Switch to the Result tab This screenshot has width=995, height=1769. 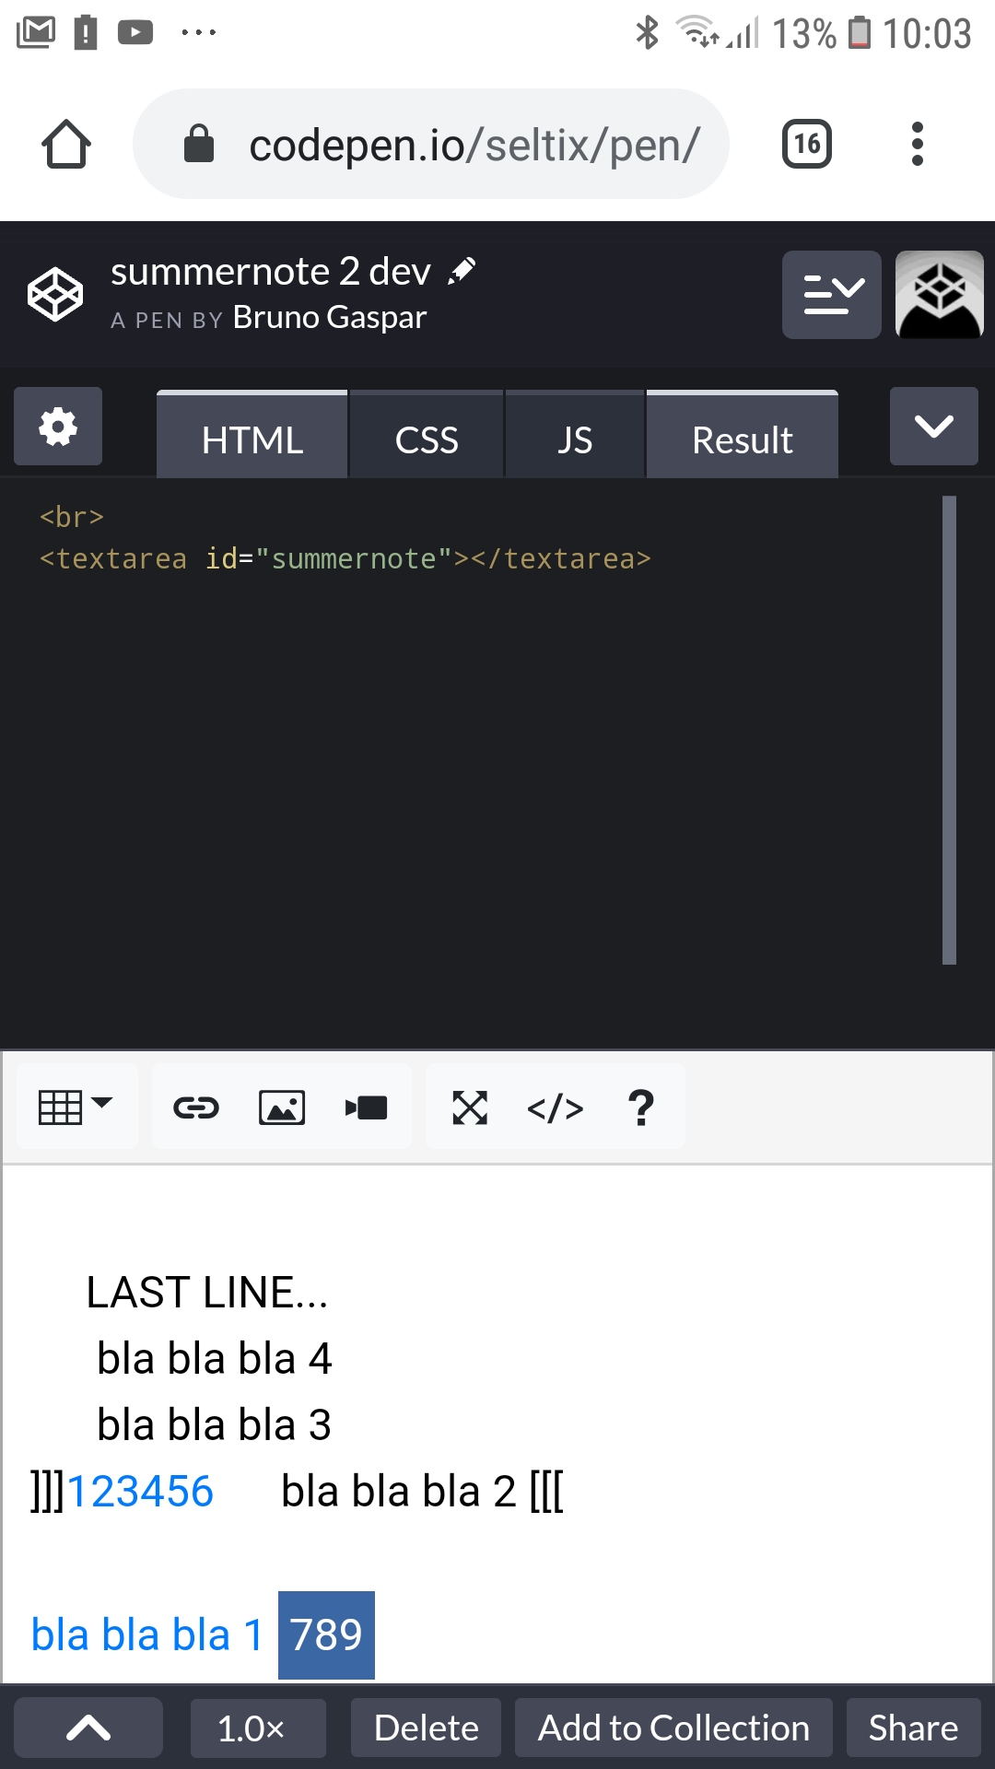coord(742,439)
